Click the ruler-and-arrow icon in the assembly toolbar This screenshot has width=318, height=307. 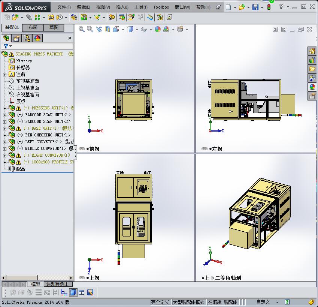[x=150, y=18]
